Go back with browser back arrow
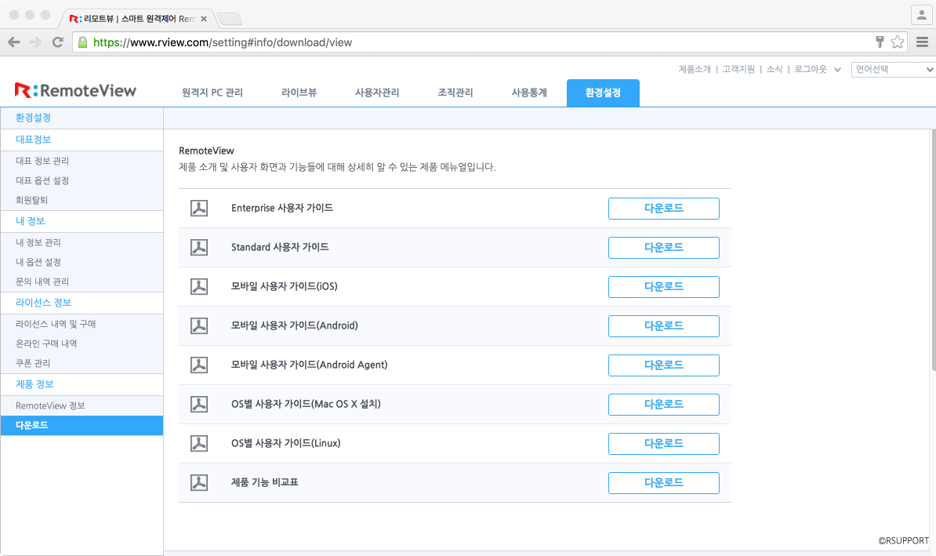936x556 pixels. tap(14, 42)
